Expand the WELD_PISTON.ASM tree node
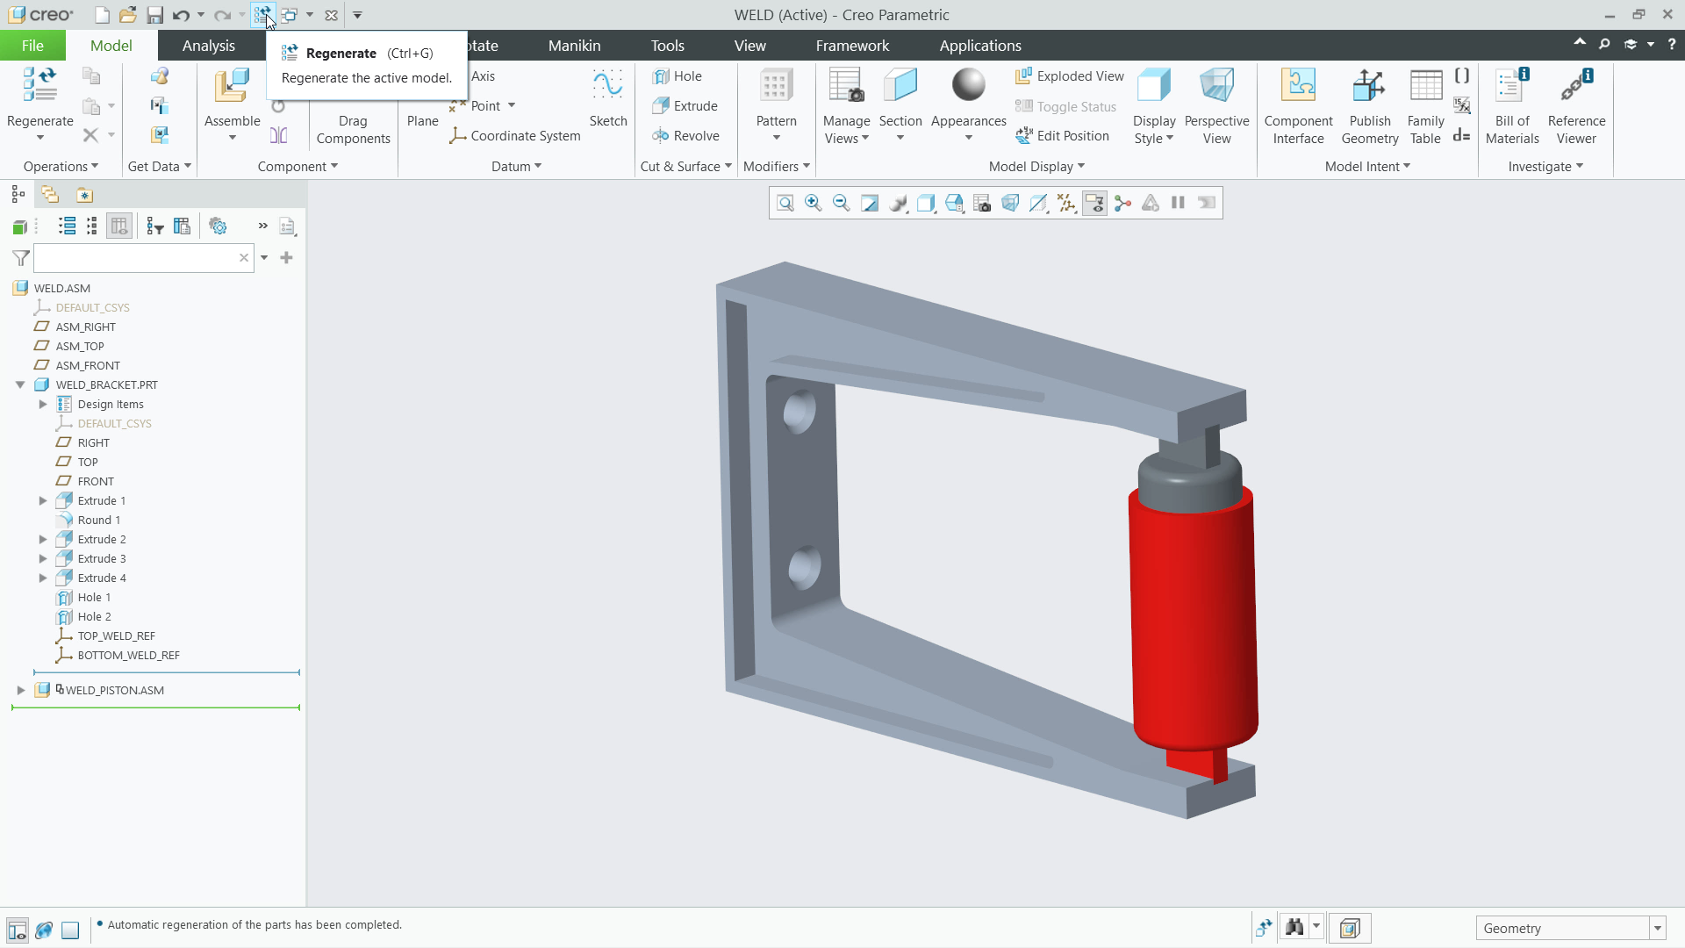This screenshot has height=948, width=1685. point(21,690)
